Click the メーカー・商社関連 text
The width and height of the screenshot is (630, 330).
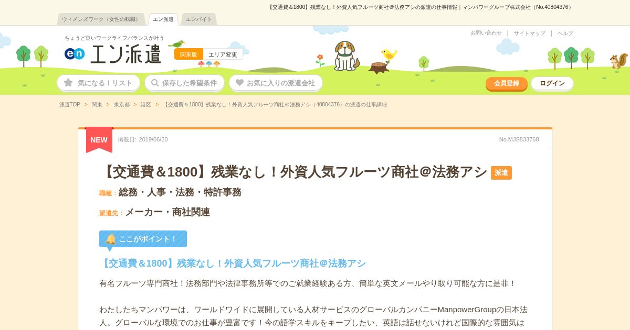pos(167,212)
